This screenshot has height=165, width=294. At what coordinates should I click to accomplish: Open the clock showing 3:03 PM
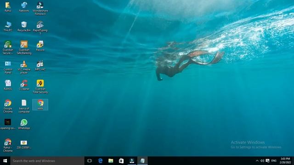(x=285, y=161)
